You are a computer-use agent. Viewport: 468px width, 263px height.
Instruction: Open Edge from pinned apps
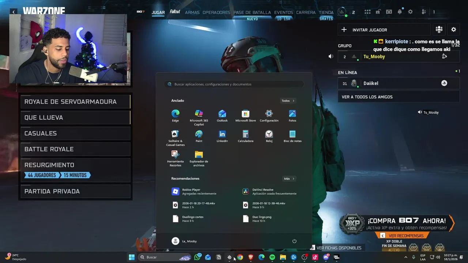point(175,115)
